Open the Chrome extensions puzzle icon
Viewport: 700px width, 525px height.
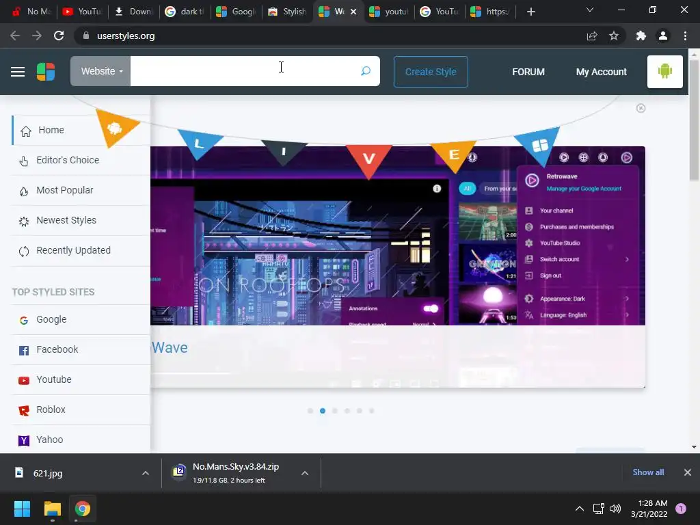(x=641, y=36)
